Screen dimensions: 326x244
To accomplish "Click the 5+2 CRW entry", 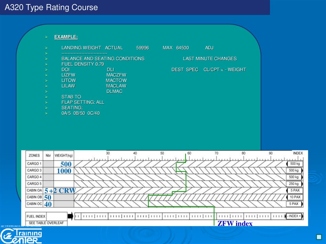I will (x=60, y=191).
